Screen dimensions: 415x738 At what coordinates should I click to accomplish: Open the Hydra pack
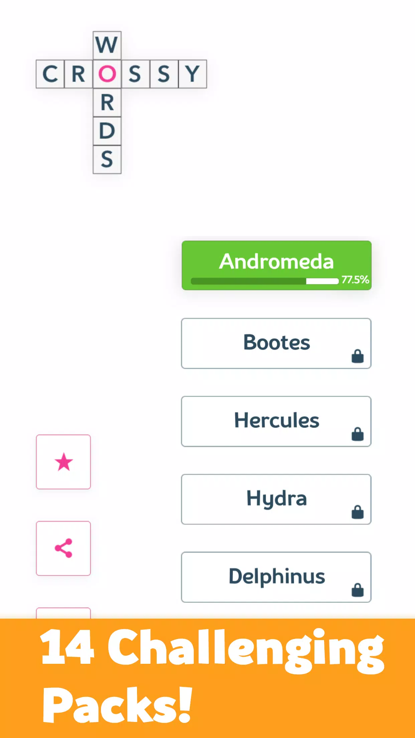(x=276, y=499)
